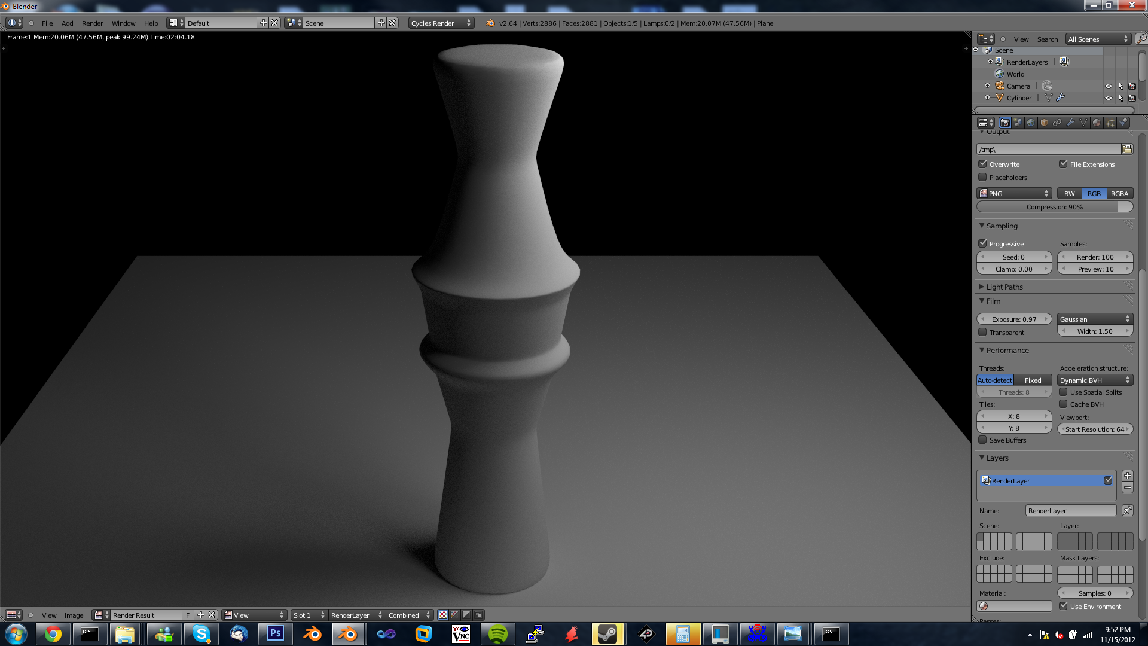Open the Render menu
The height and width of the screenshot is (646, 1148).
pyautogui.click(x=91, y=22)
